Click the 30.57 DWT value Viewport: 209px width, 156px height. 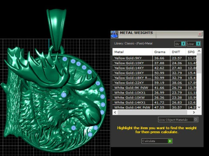177,107
